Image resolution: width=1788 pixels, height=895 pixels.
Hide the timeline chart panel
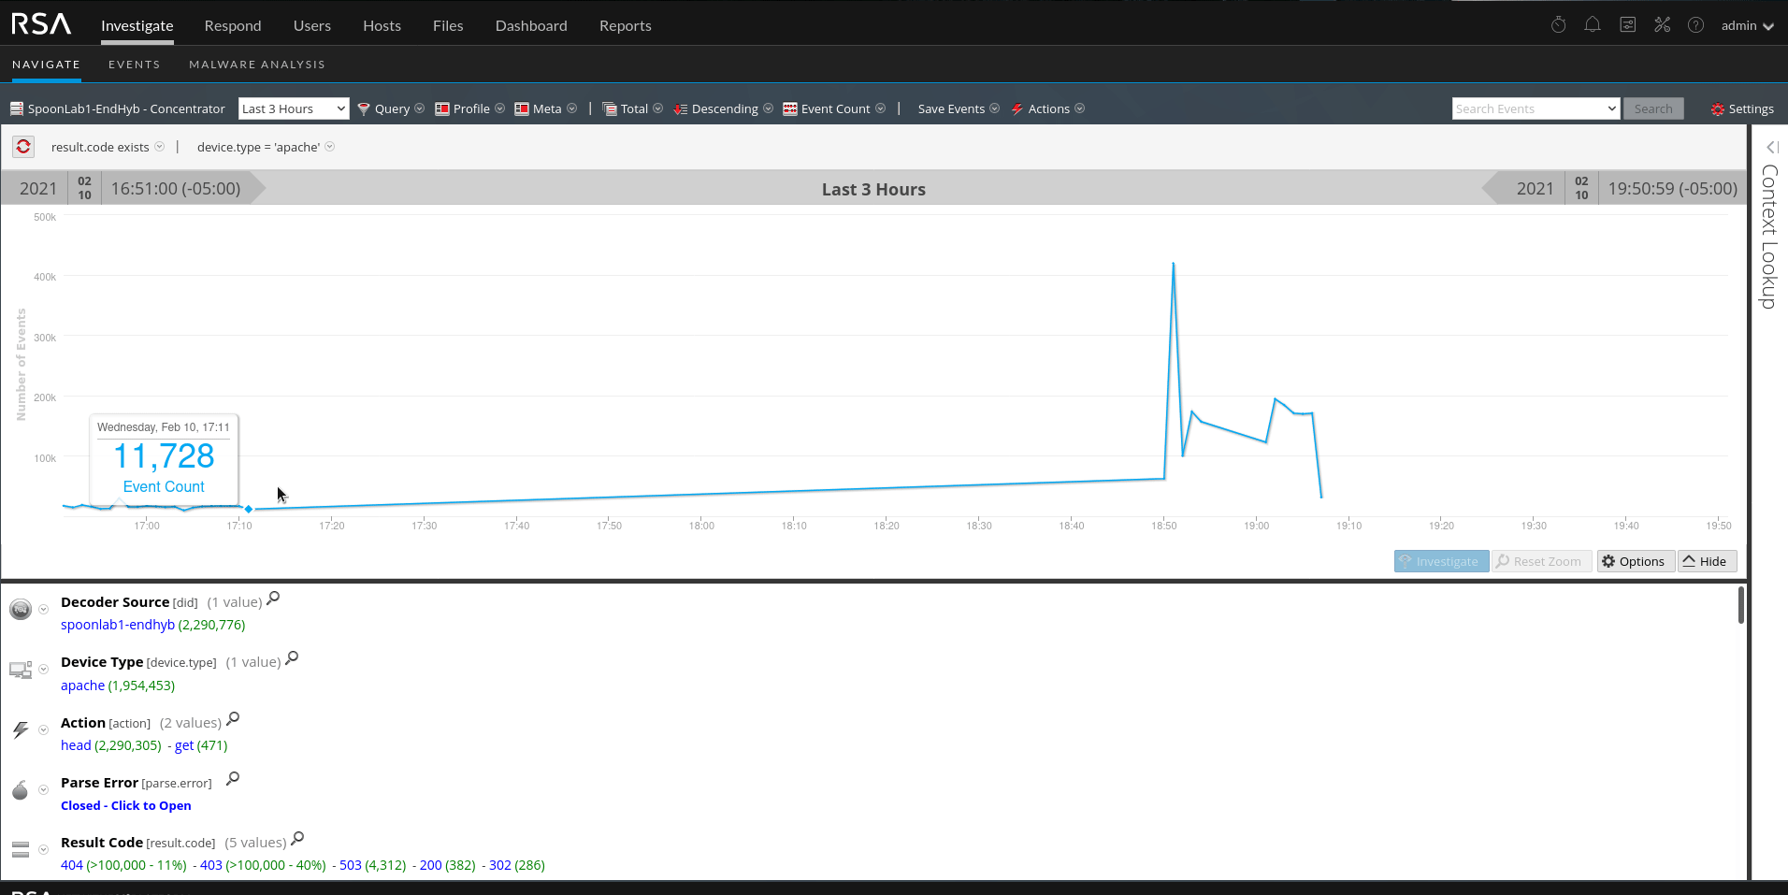coord(1707,561)
